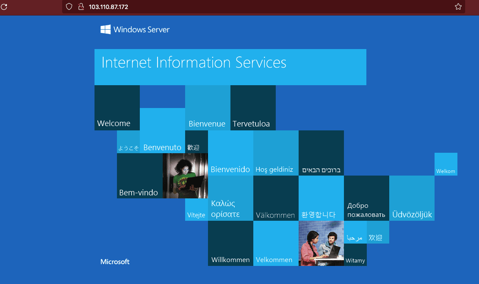The width and height of the screenshot is (479, 284).
Task: Select the Benvenuto tile
Action: coord(162,130)
